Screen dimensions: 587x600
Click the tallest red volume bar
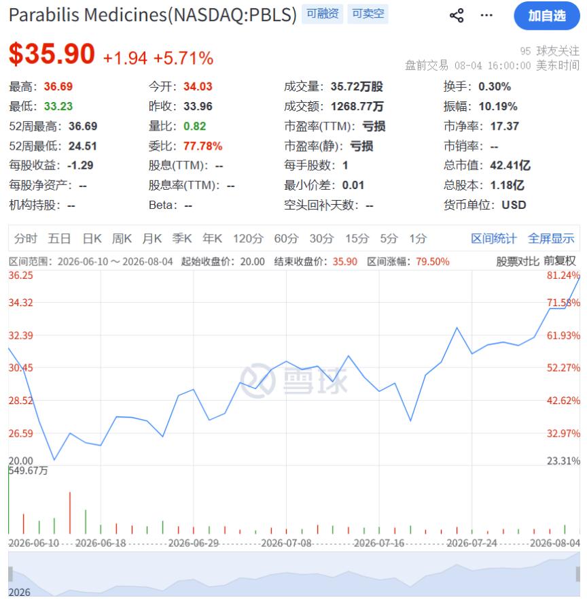(x=70, y=513)
